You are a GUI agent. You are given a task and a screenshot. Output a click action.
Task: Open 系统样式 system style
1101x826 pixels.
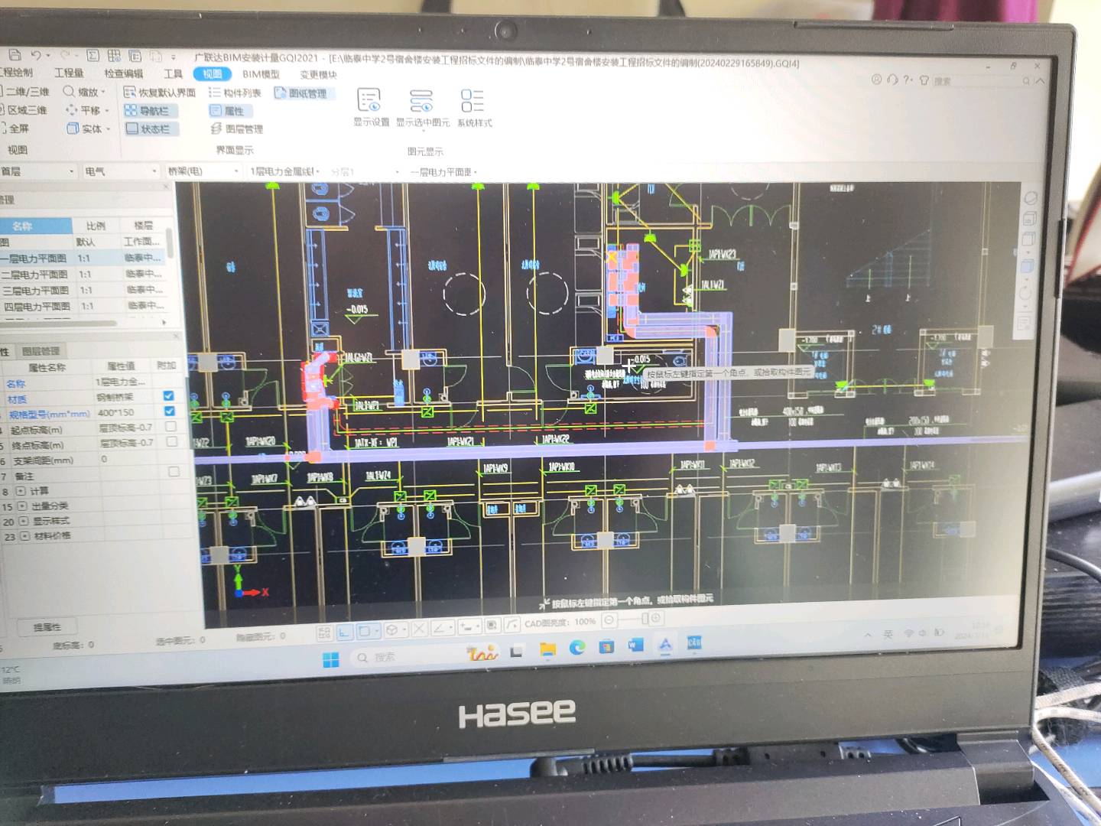pos(474,108)
